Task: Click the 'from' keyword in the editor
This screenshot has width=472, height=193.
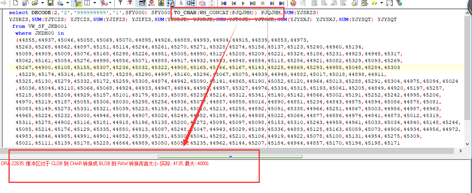Action: pyautogui.click(x=18, y=27)
